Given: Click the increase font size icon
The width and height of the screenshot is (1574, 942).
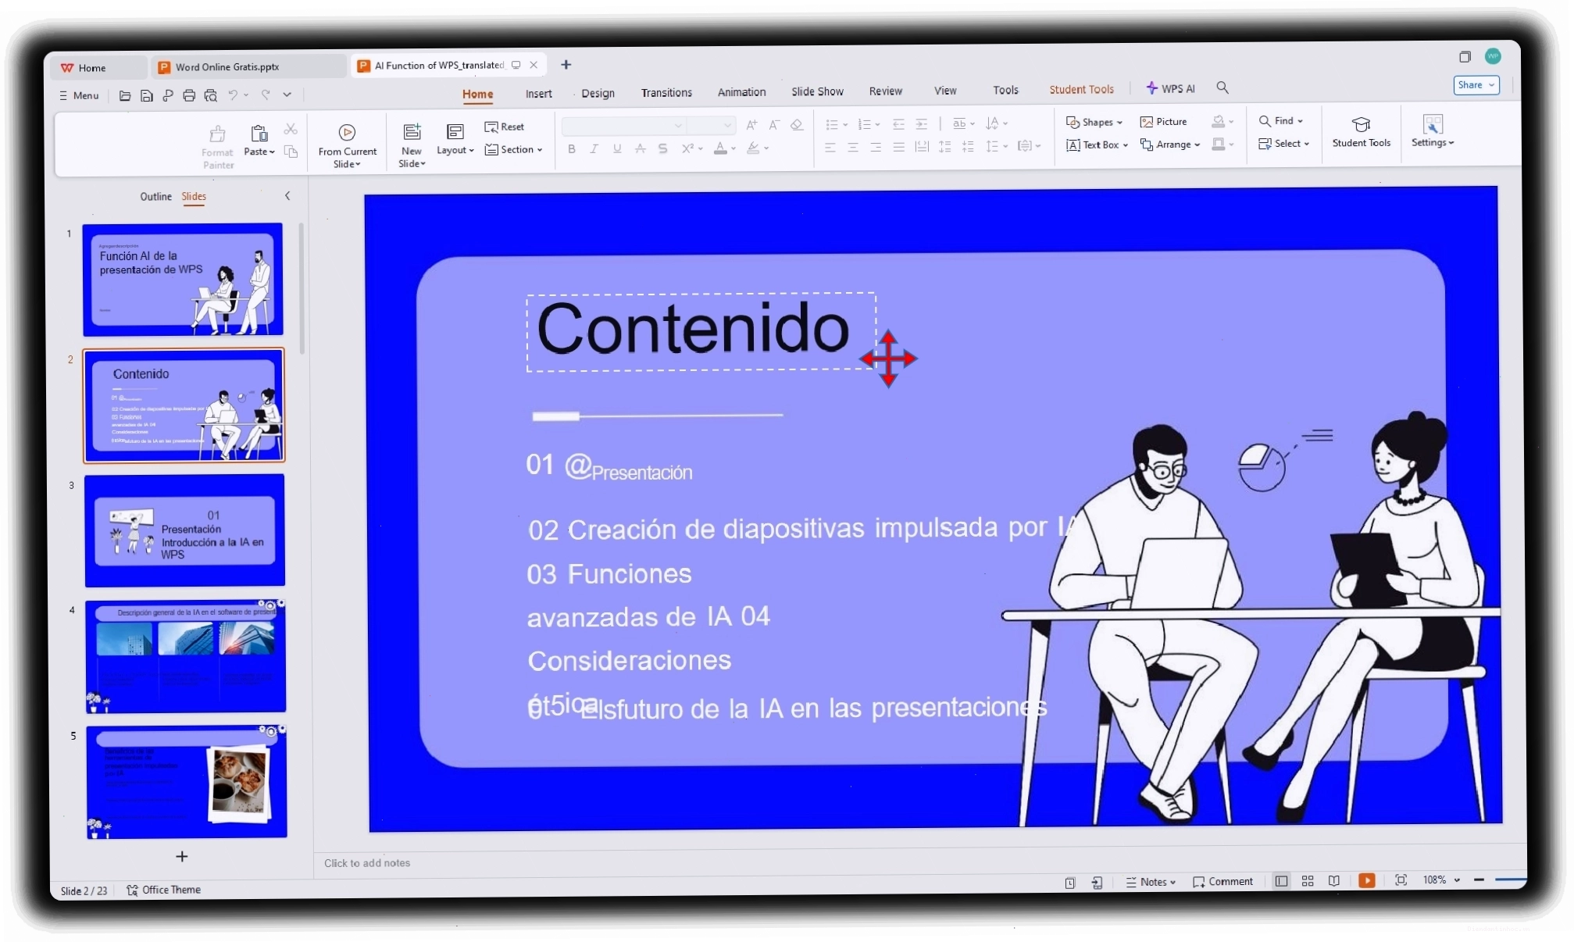Looking at the screenshot, I should coord(751,125).
